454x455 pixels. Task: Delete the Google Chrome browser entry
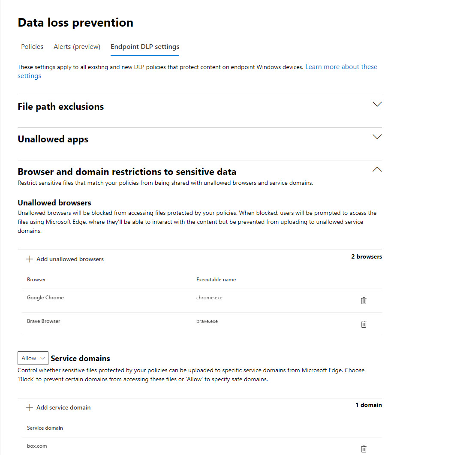point(364,301)
